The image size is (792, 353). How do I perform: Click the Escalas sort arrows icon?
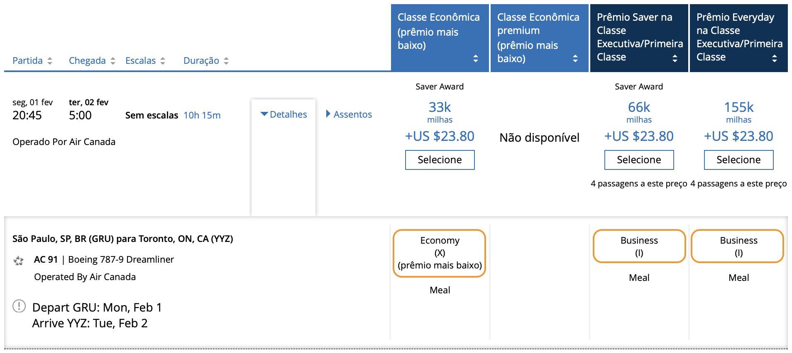tap(163, 61)
